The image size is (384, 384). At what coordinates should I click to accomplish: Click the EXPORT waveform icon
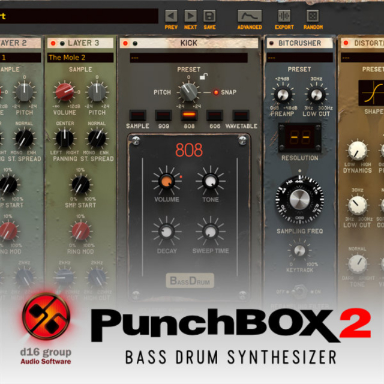[x=284, y=16]
